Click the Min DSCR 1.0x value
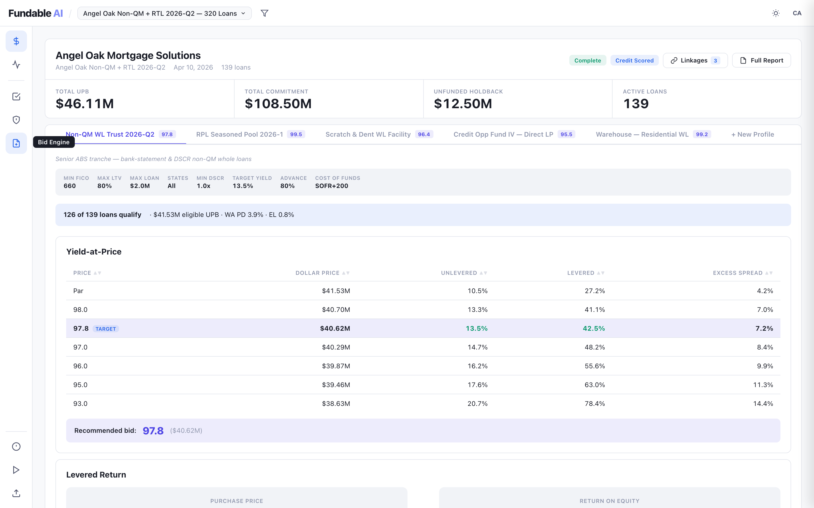This screenshot has height=508, width=814. pyautogui.click(x=203, y=186)
